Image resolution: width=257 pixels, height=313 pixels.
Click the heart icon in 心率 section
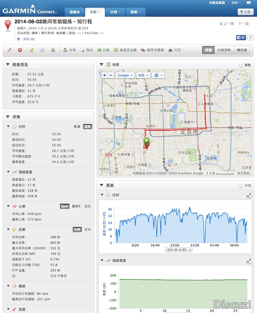[14, 206]
